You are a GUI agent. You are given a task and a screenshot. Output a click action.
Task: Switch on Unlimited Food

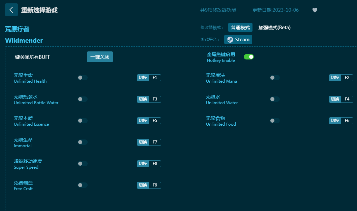pos(274,121)
